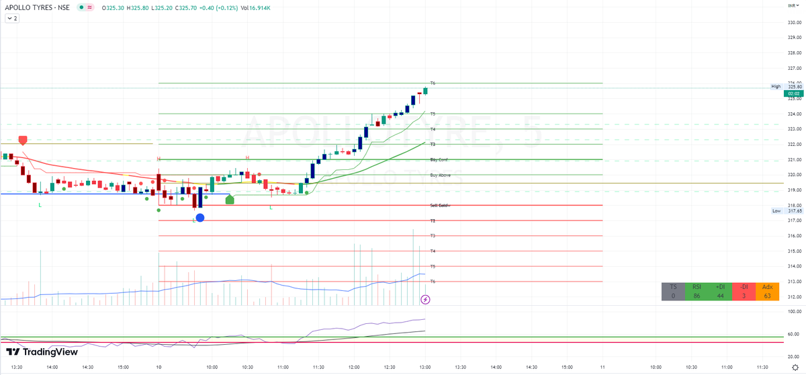The height and width of the screenshot is (375, 806).
Task: Click the TS table cell
Action: pos(673,291)
